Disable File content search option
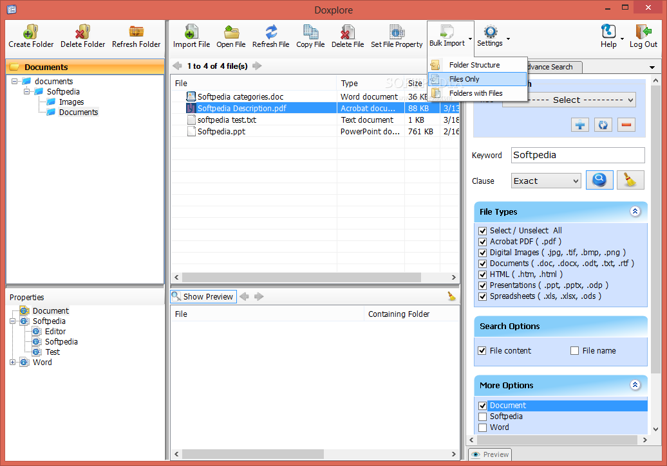 point(482,350)
